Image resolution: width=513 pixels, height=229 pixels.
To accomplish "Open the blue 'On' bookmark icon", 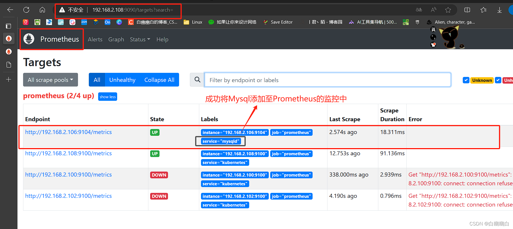I will tap(108, 22).
